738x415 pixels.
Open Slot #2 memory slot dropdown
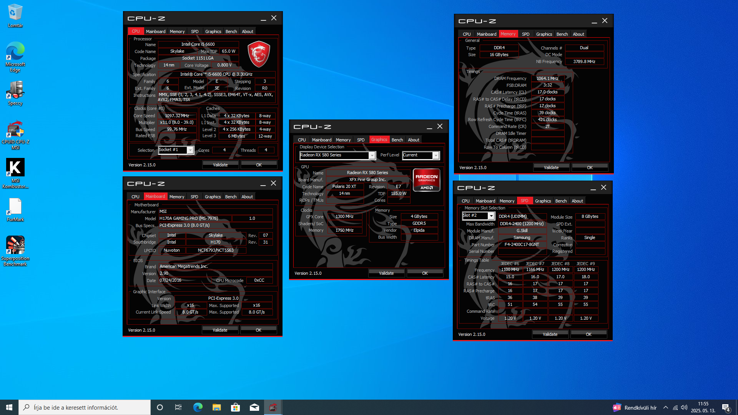[x=478, y=216]
